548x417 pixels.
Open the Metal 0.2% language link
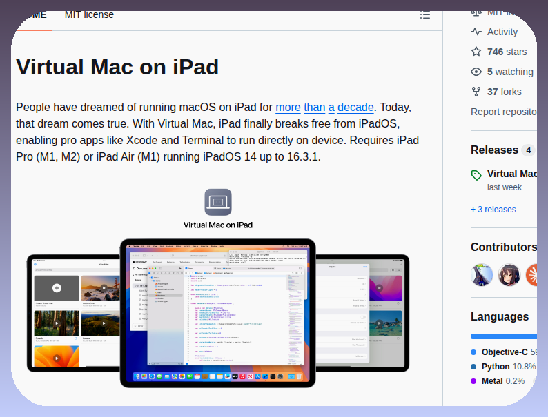[x=498, y=381]
